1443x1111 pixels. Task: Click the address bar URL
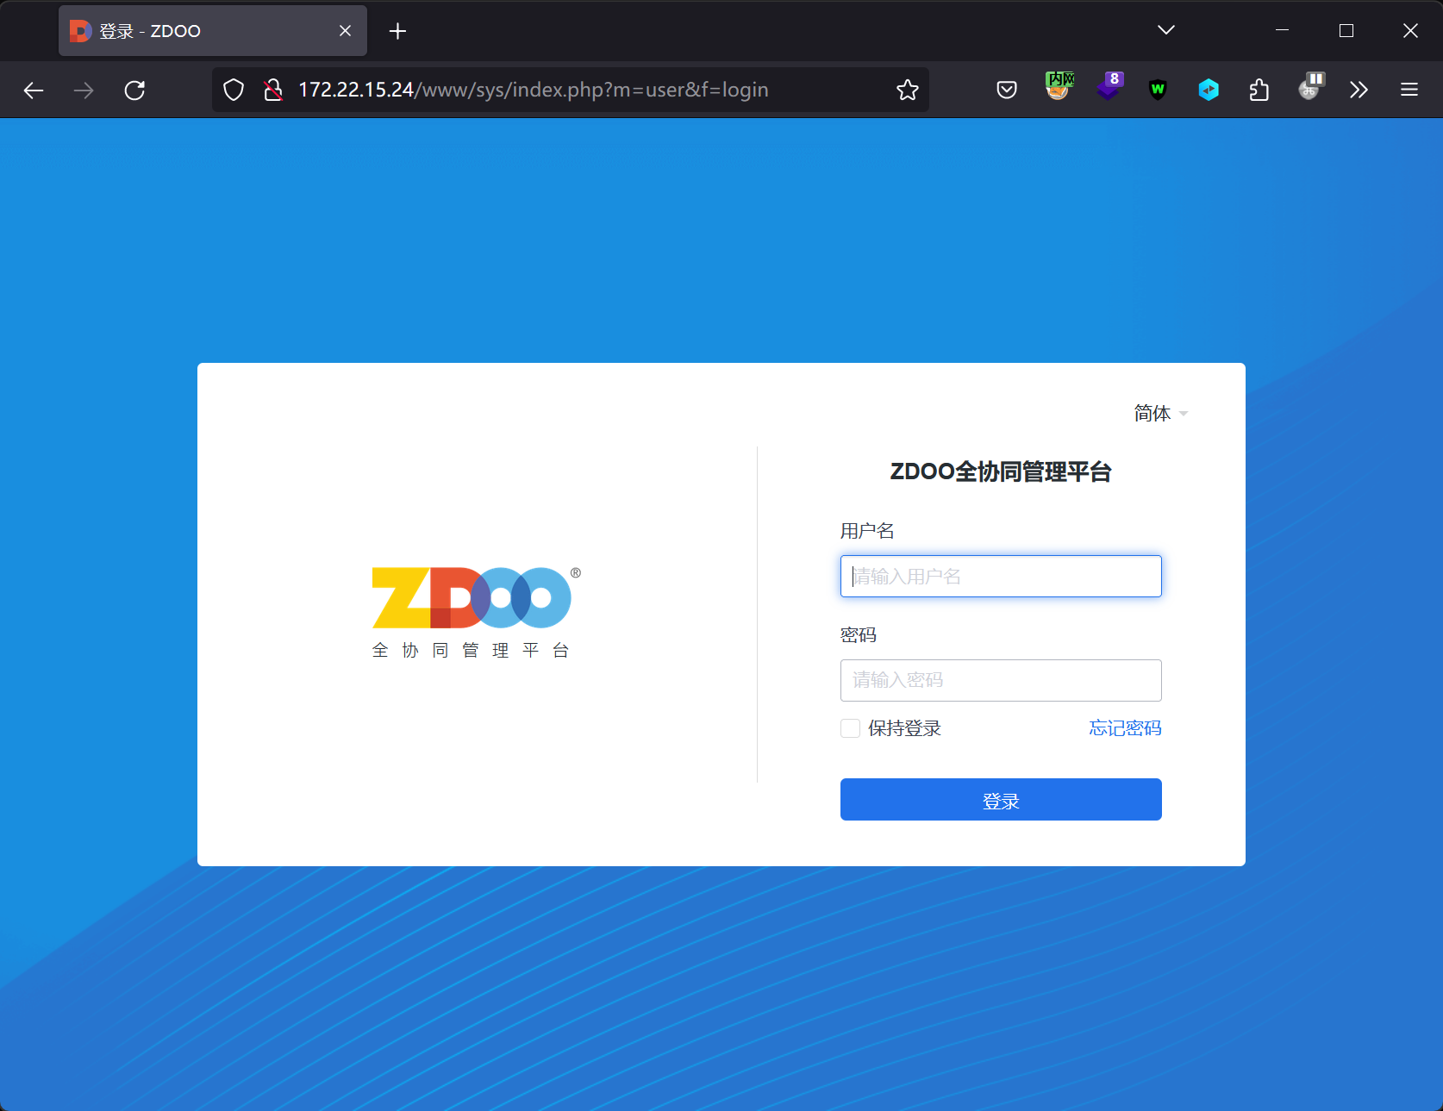point(533,90)
